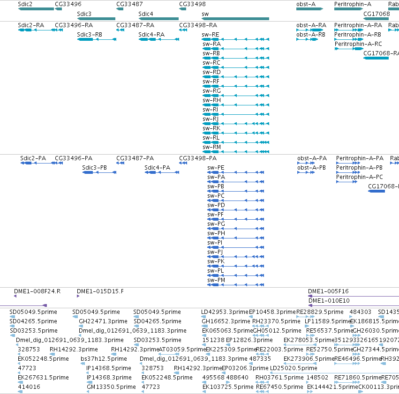Click the Sdic4-PA protein label
399x394 pixels.
tap(157, 168)
